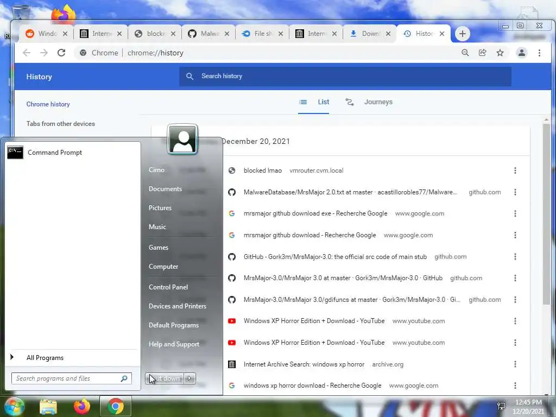This screenshot has height=417, width=556.
Task: Click the Command Prompt icon in Start menu
Action: pos(15,153)
